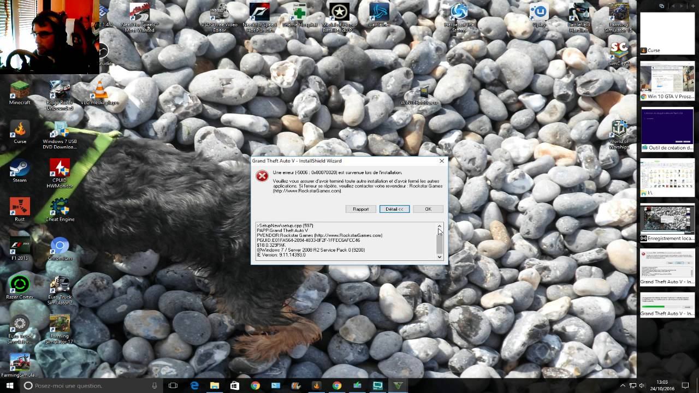Open Need for Speed Hot Pursuit icon
This screenshot has width=699, height=393.
coord(259,18)
